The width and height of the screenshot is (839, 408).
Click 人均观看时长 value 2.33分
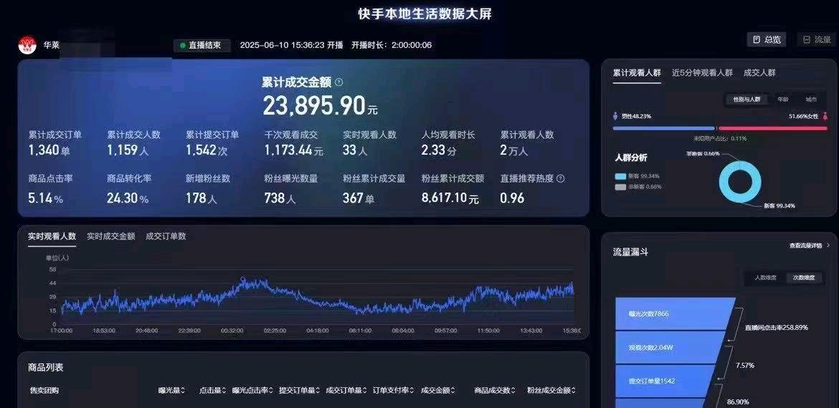440,150
